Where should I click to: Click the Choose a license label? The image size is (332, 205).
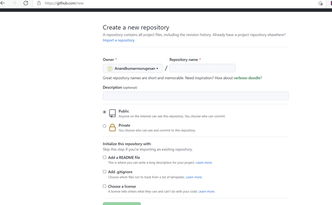coord(122,186)
